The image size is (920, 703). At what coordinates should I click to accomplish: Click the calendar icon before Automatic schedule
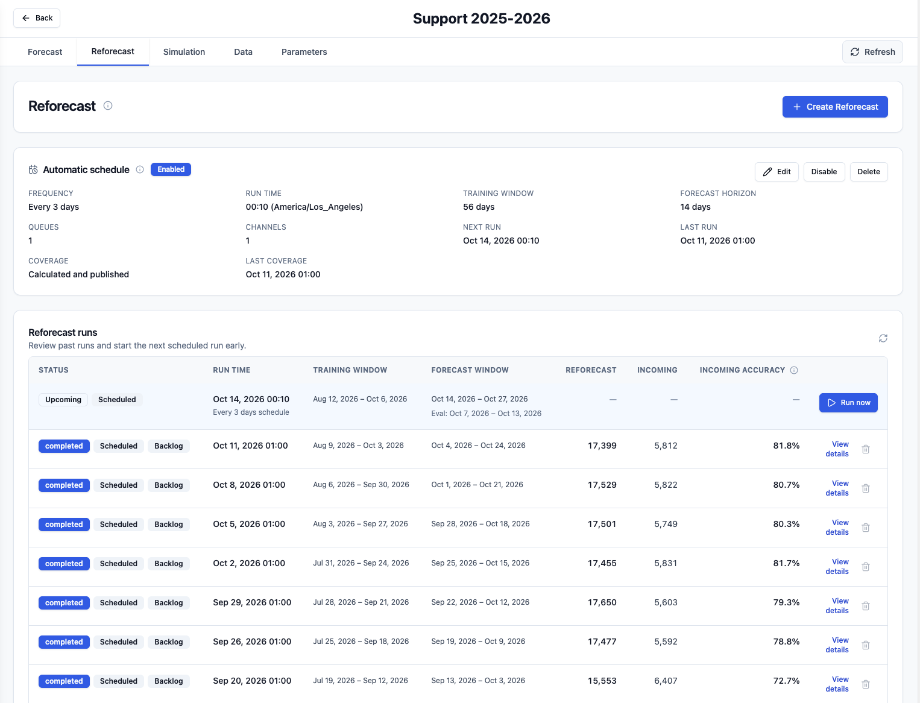tap(33, 169)
